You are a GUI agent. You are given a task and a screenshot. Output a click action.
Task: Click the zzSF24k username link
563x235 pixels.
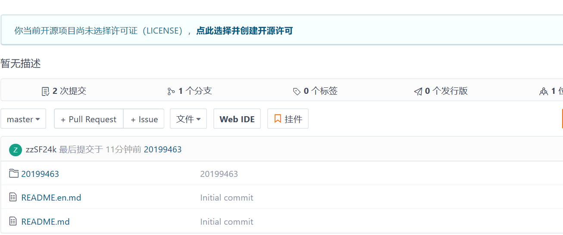click(41, 149)
